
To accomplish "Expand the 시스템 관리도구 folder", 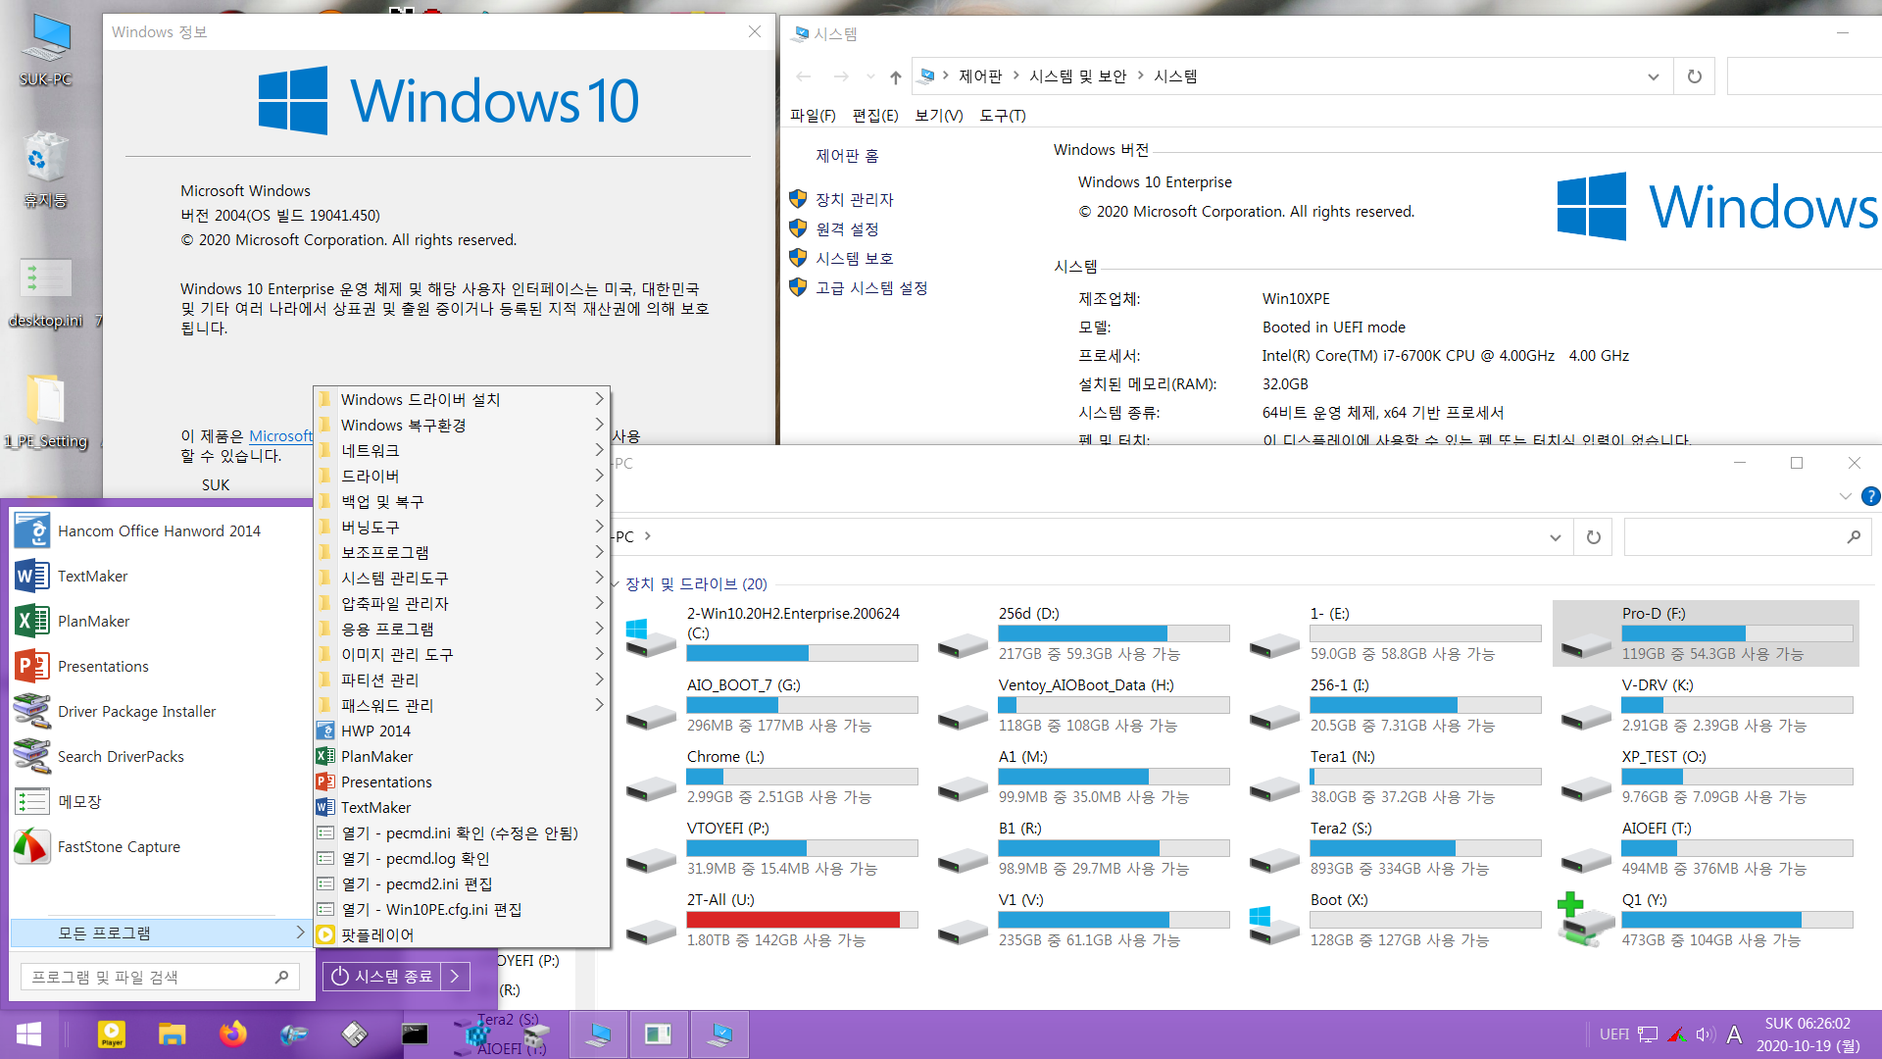I will pyautogui.click(x=462, y=578).
